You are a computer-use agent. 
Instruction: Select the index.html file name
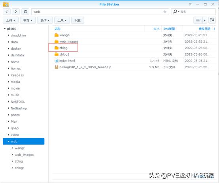pos(67,61)
